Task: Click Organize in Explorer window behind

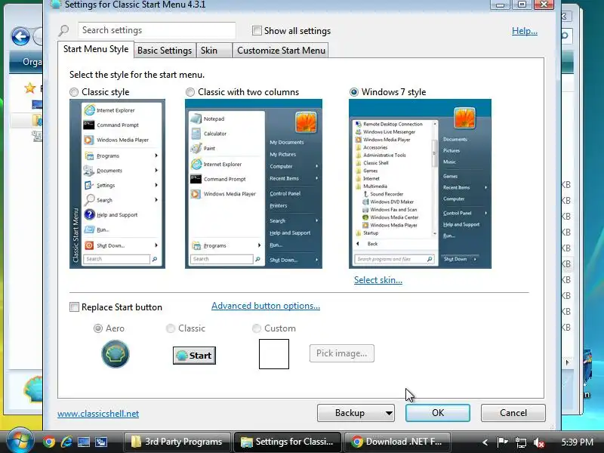Action: [32, 62]
